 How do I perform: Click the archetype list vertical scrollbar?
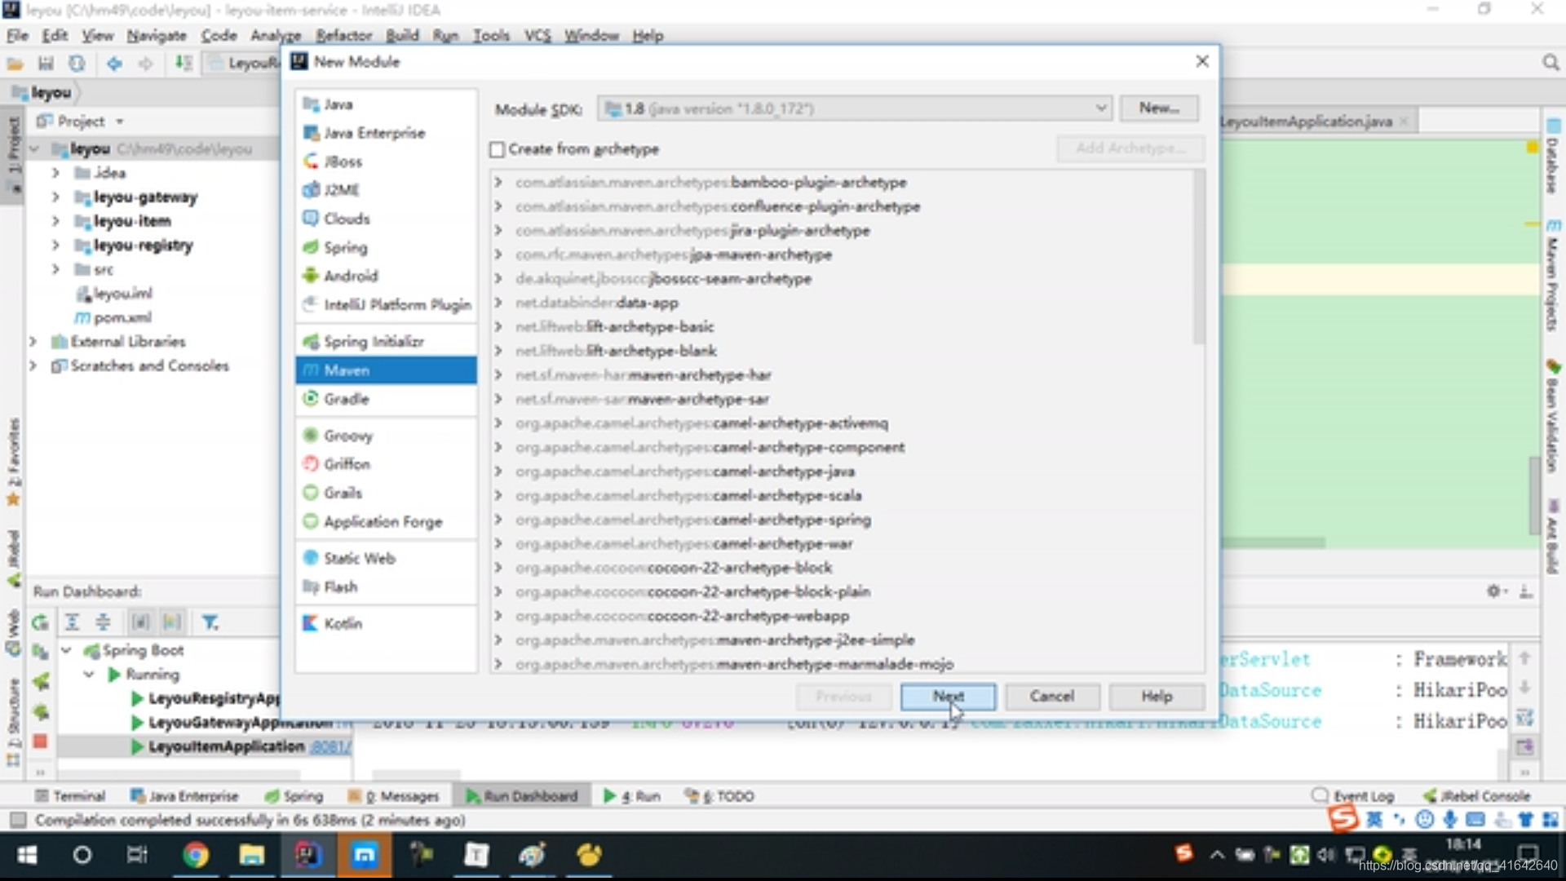tap(1198, 257)
